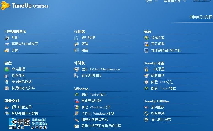213x131 pixels.
Task: Open the 显示优化报告 link
Action: 161,119
